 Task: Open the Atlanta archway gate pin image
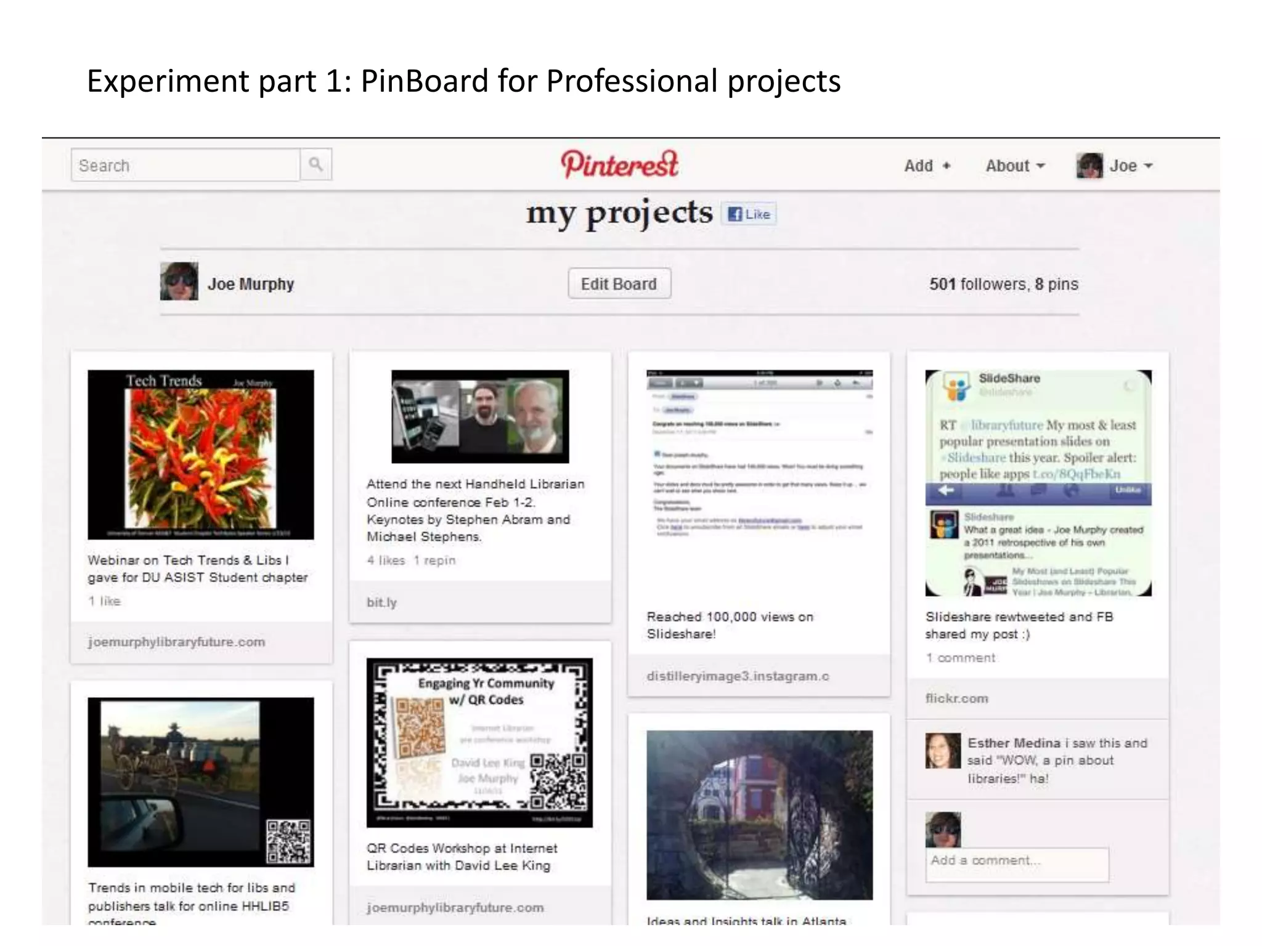760,815
